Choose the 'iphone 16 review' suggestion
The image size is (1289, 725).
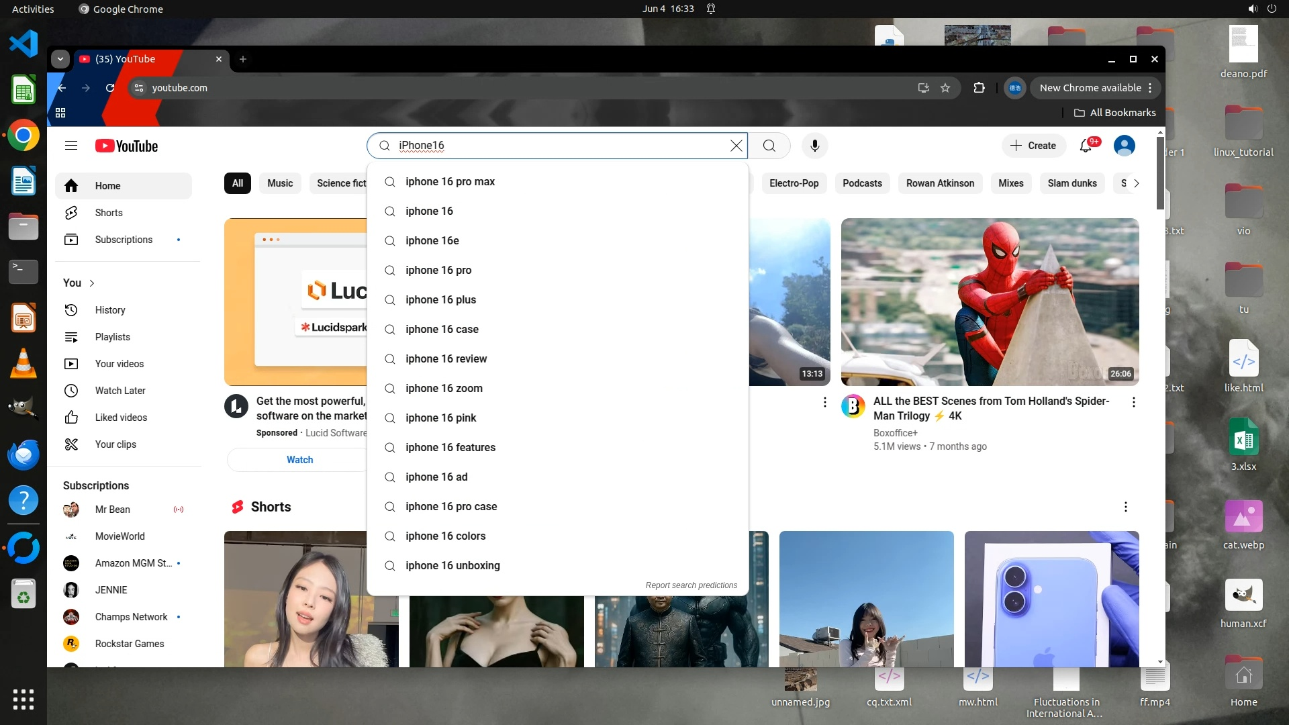click(446, 359)
